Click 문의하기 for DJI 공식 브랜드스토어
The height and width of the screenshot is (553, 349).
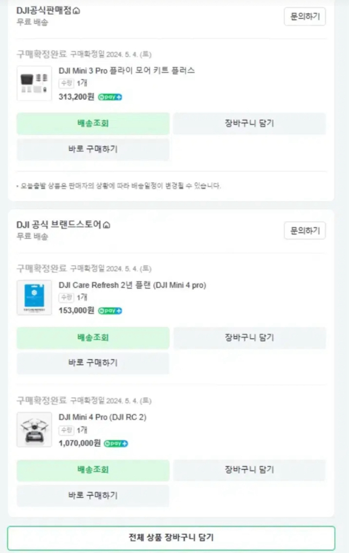pos(304,231)
